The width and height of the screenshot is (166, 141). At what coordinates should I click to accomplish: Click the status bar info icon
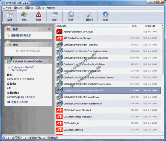pos(4,138)
